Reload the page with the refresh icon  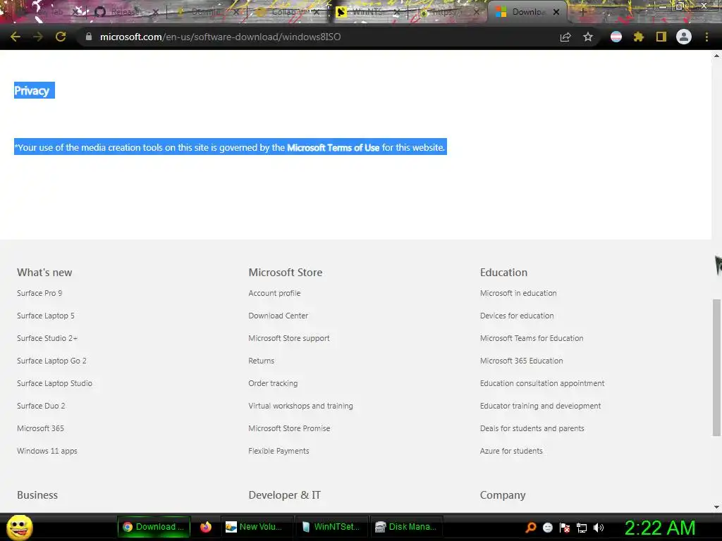click(x=61, y=37)
